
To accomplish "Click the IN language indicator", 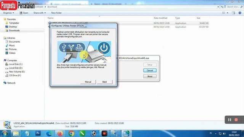I will tap(211, 133).
